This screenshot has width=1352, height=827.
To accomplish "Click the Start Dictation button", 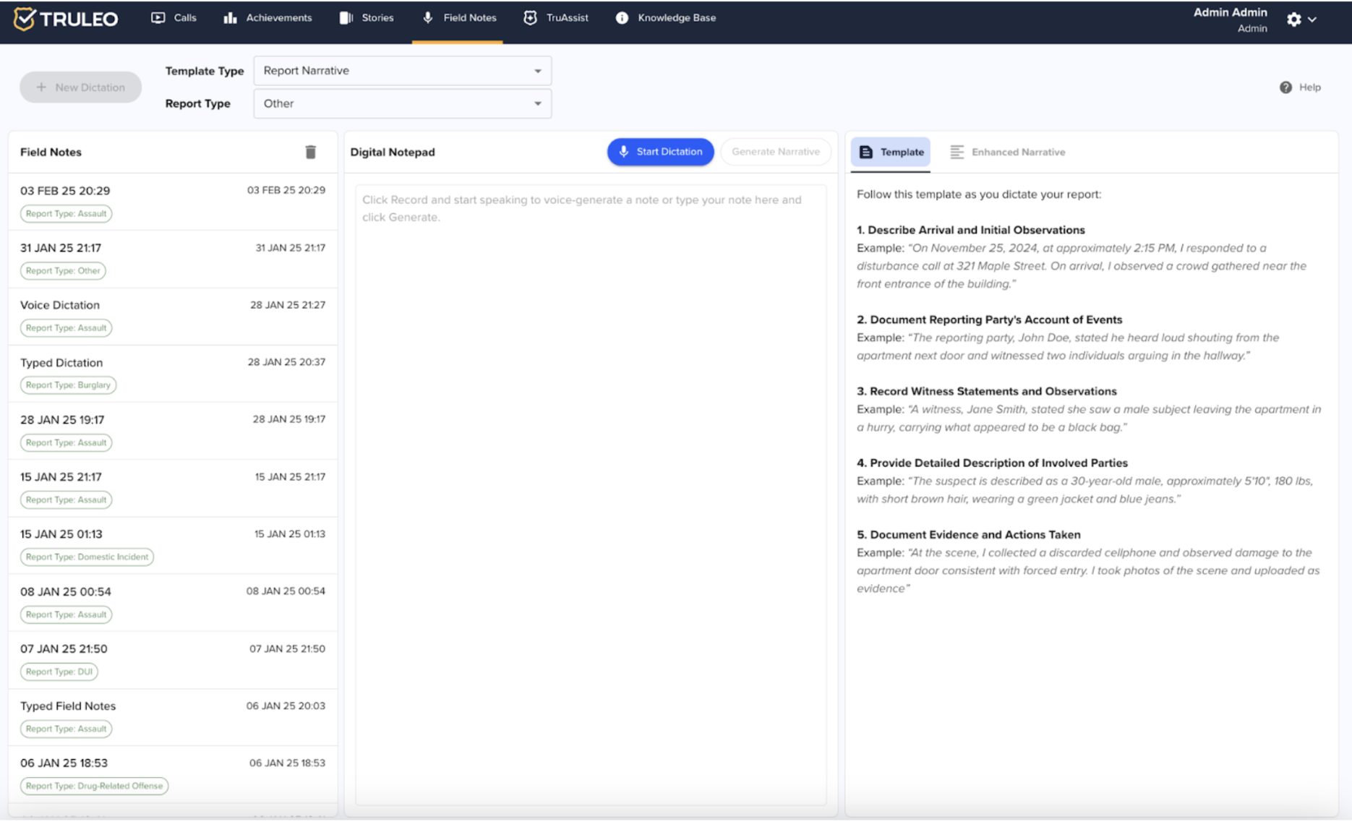I will (660, 152).
